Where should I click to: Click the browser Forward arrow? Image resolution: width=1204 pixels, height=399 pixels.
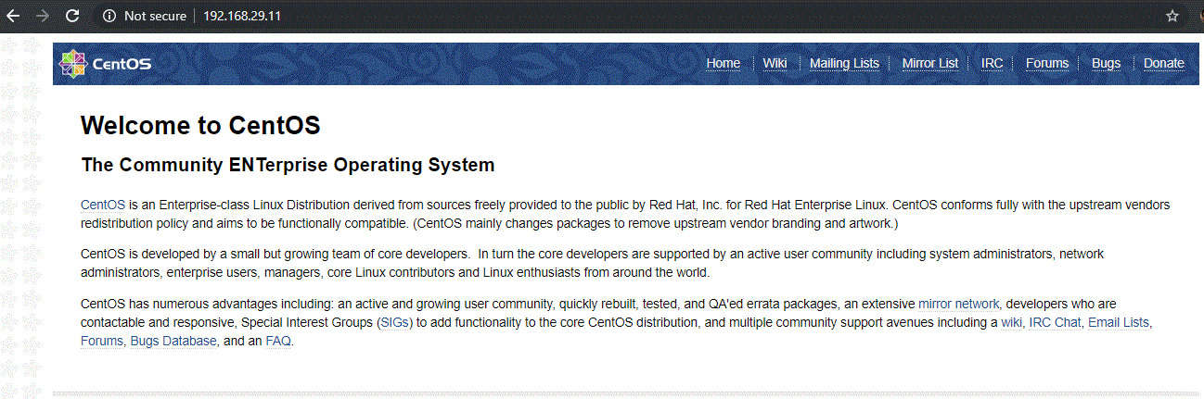(42, 16)
